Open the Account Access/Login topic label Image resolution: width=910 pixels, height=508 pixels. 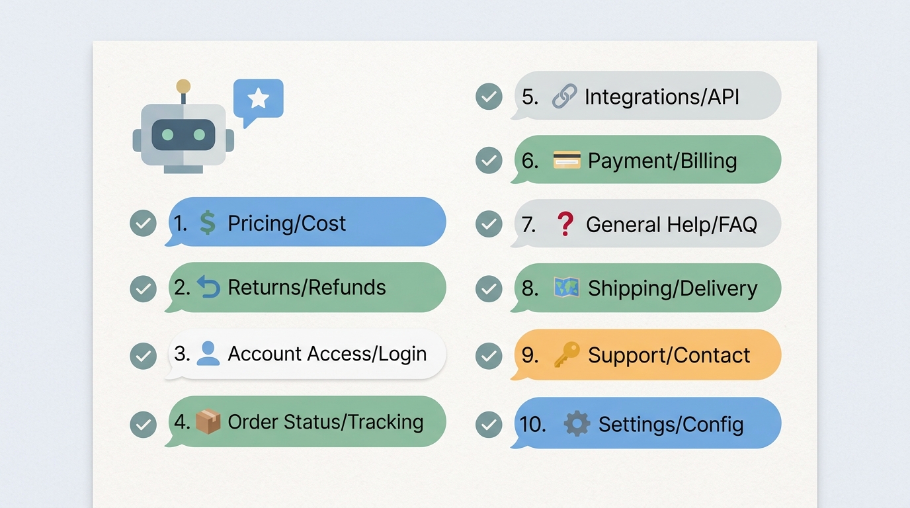click(x=327, y=354)
